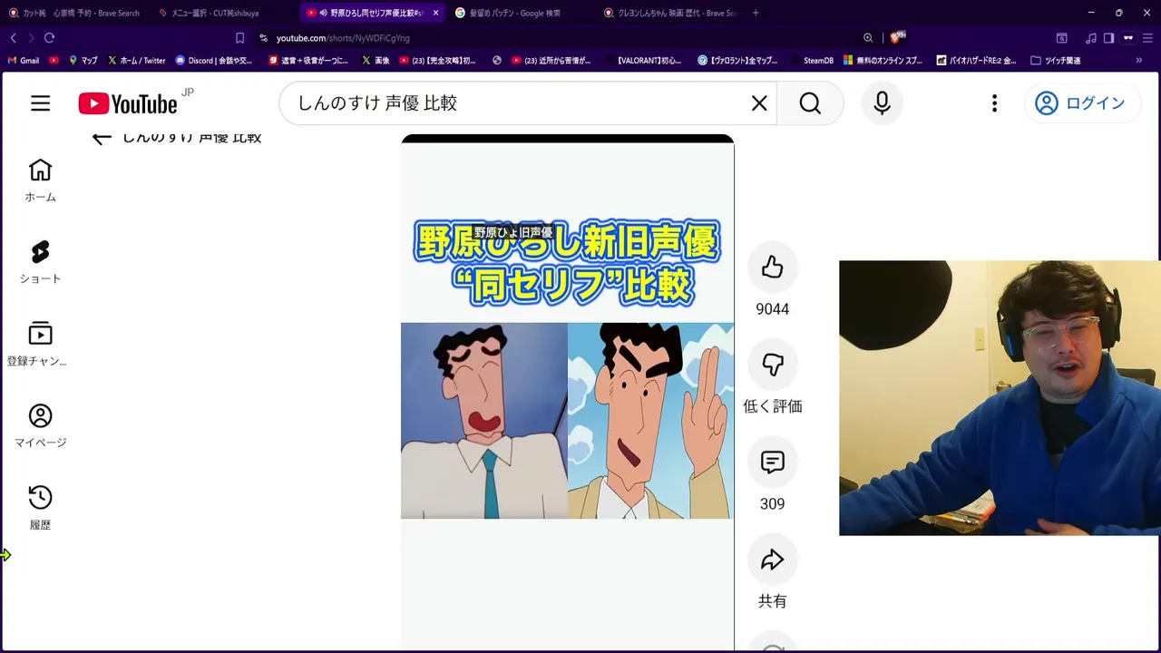Open SteamDB bookmark

pos(811,61)
